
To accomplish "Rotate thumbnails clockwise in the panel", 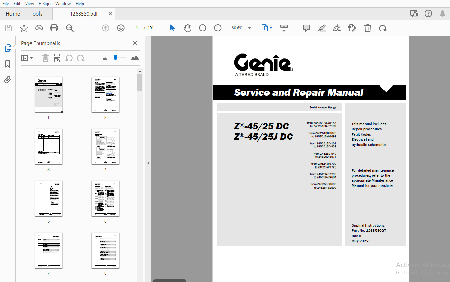I will [81, 58].
